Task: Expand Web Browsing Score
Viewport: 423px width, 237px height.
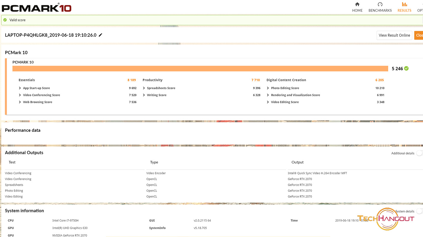Action: pyautogui.click(x=20, y=102)
